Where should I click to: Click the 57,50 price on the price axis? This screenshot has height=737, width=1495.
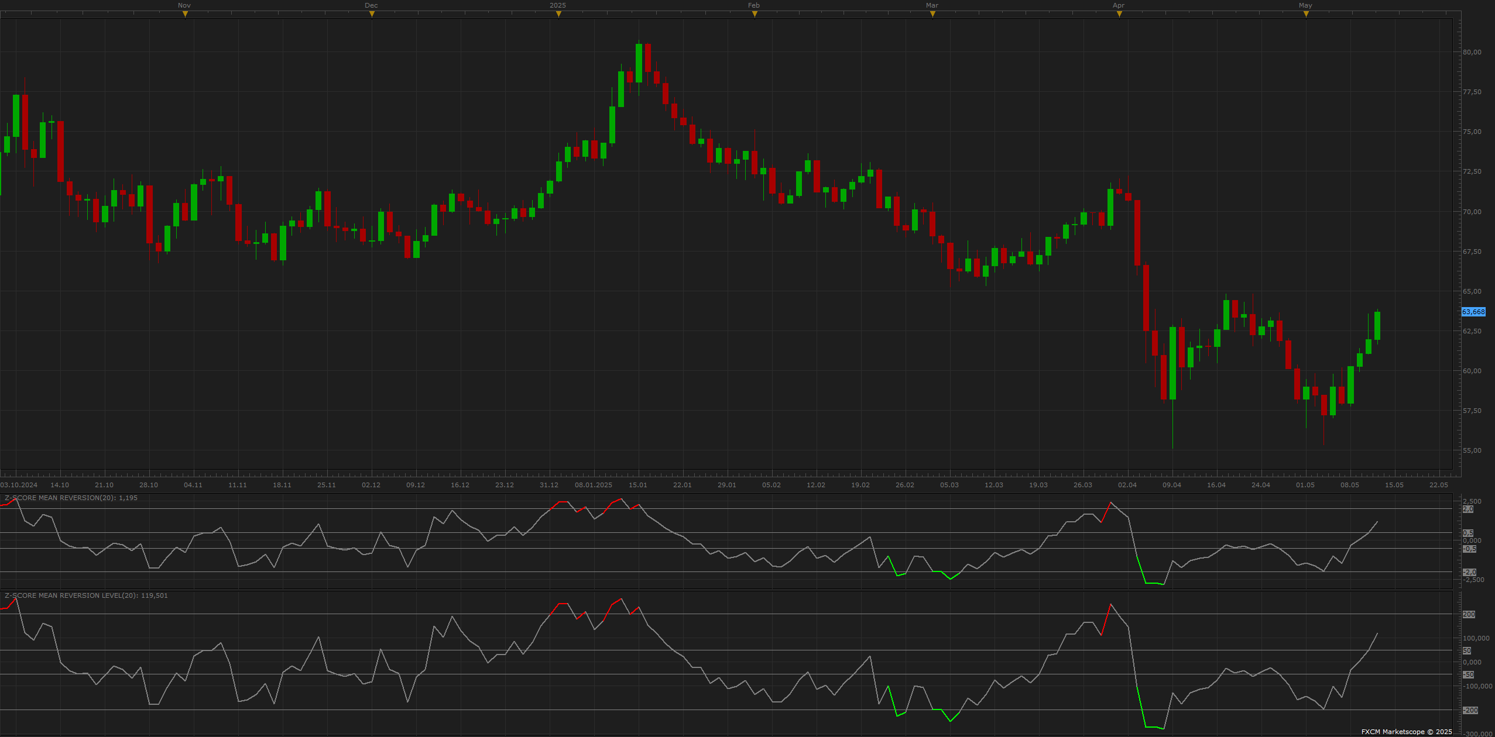point(1472,411)
